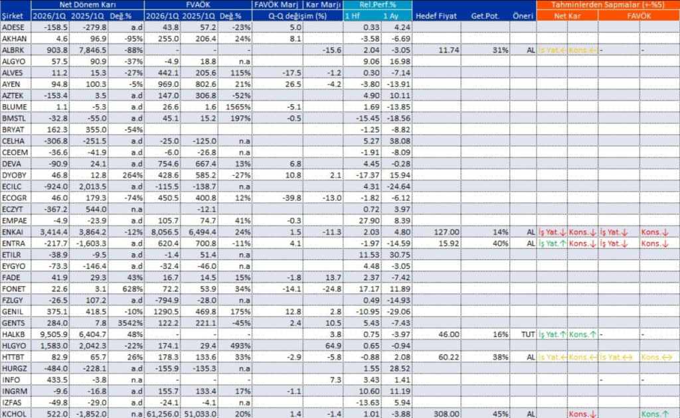Click ECOGR margin change -39.8

tap(291, 198)
